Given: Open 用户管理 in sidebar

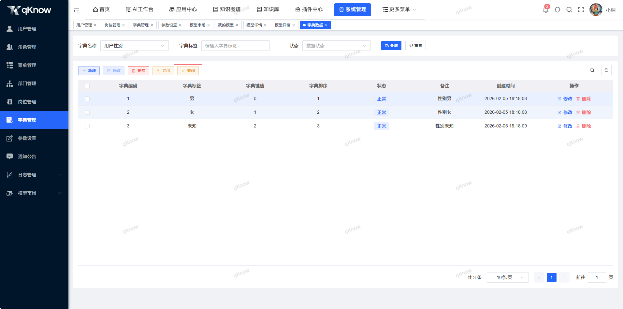Looking at the screenshot, I should [x=34, y=29].
